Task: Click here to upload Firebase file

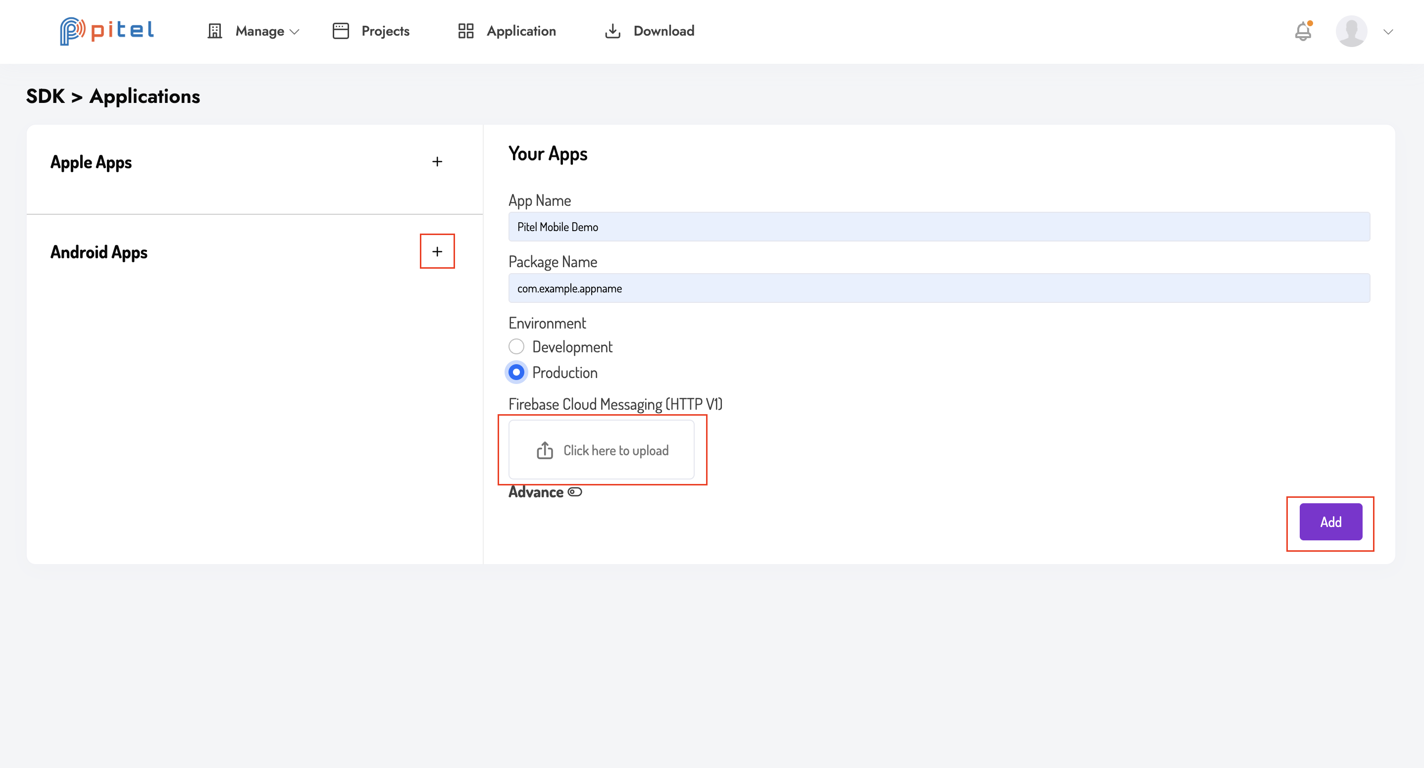Action: tap(615, 450)
